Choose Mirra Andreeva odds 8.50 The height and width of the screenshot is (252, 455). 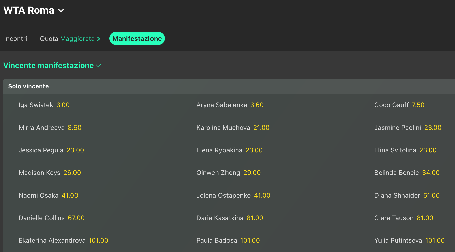(x=74, y=128)
